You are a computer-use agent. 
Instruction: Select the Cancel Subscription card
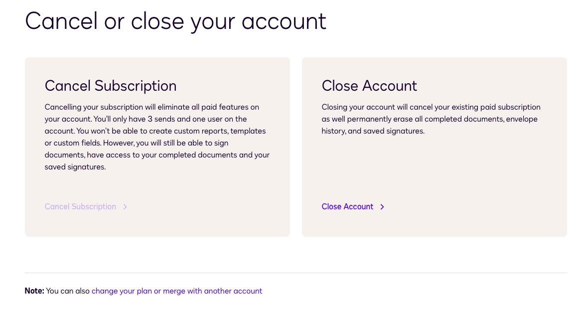[157, 147]
